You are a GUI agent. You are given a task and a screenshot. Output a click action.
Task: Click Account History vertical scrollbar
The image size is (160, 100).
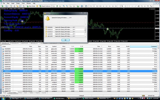158,68
